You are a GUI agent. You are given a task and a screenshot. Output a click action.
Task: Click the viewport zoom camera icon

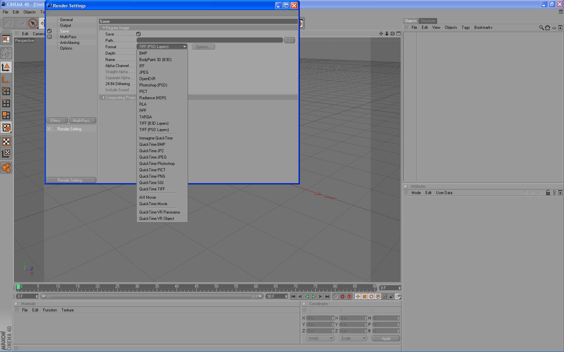pyautogui.click(x=387, y=34)
